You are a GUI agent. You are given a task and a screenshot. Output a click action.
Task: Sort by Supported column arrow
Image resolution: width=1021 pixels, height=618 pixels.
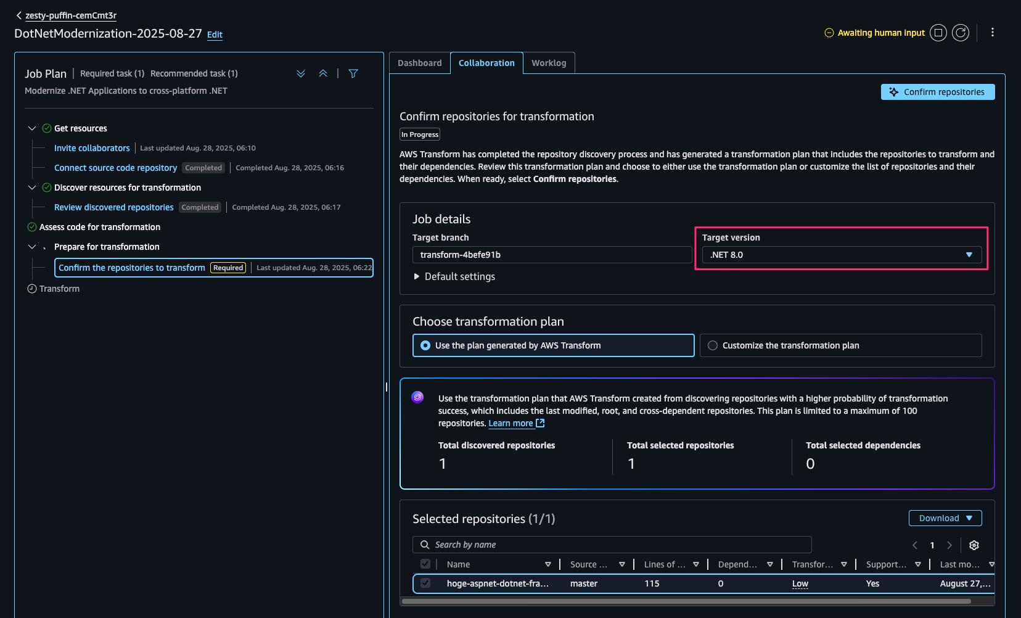918,564
